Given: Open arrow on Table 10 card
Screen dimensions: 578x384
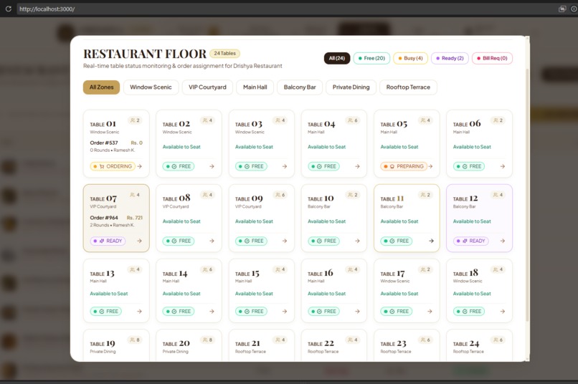Looking at the screenshot, I should 357,241.
